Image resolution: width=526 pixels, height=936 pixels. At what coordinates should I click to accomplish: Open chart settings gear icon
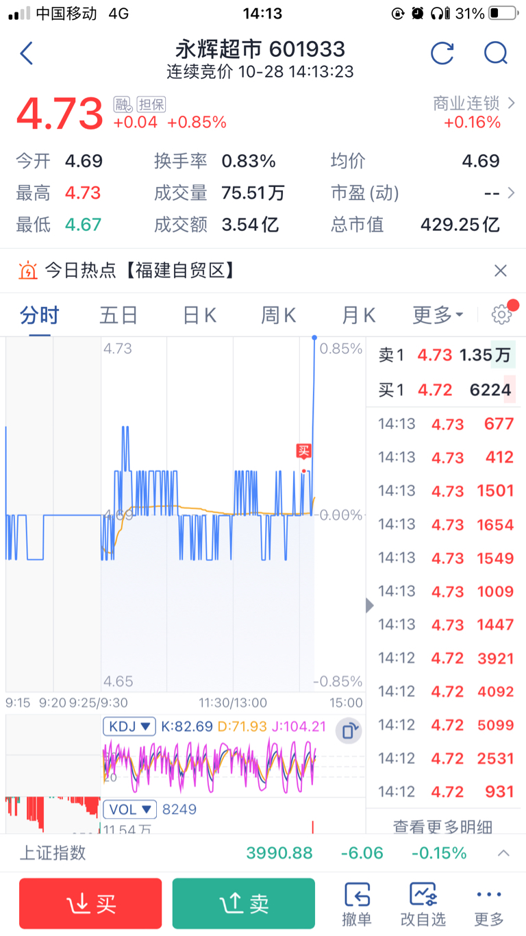point(502,315)
